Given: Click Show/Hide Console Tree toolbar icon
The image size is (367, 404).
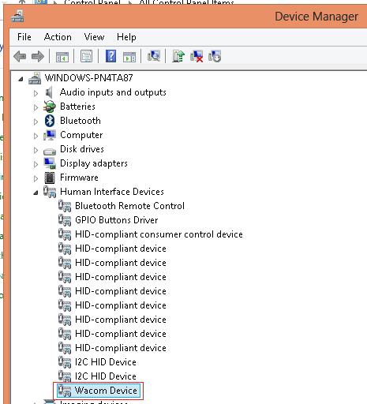Looking at the screenshot, I should [62, 57].
